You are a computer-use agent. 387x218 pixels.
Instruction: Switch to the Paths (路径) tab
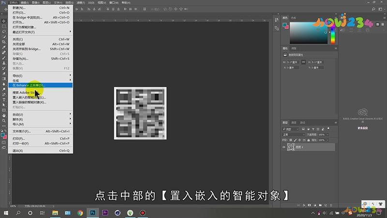(303, 123)
